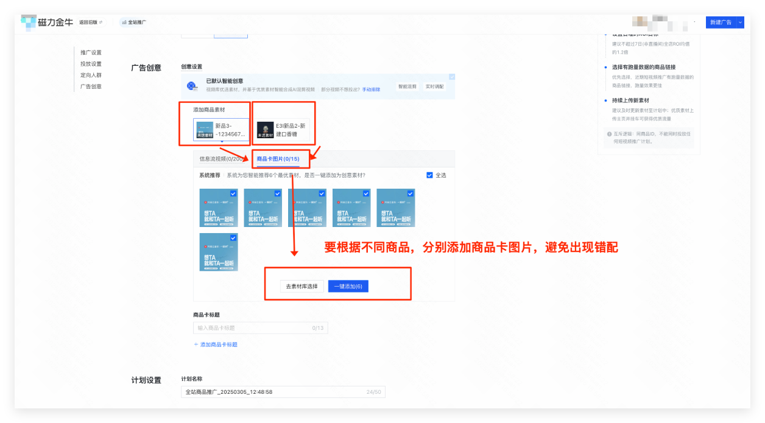This screenshot has width=765, height=423.
Task: Toggle the checkbox on 已默认智能创意 banner corner
Action: [x=452, y=77]
